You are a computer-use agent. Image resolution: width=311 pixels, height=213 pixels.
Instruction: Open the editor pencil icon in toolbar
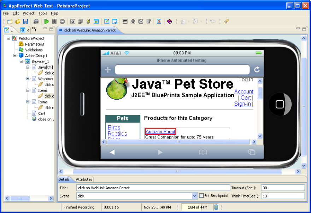[x=106, y=22]
